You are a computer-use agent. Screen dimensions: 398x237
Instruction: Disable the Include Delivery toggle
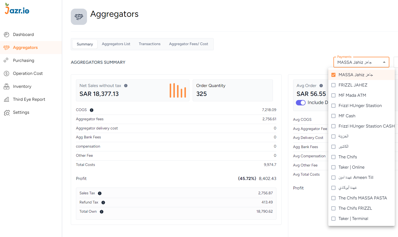[300, 102]
